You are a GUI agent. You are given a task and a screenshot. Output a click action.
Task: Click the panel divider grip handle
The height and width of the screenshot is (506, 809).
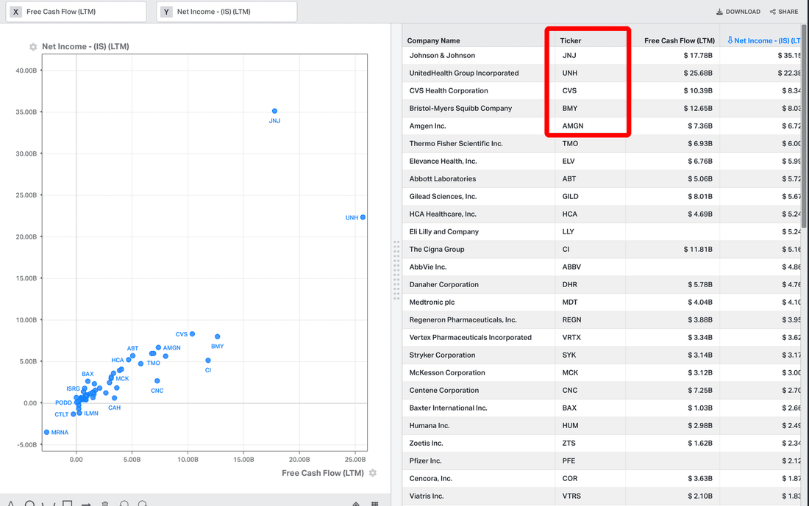tap(396, 270)
